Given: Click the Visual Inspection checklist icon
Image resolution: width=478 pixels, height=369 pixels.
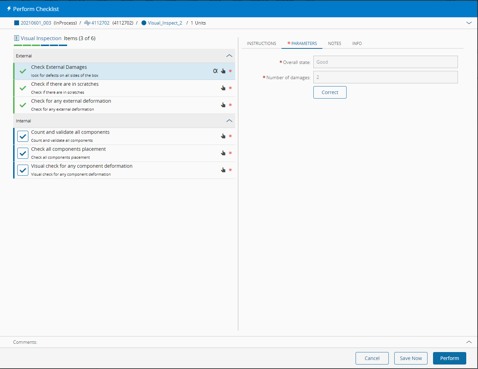Looking at the screenshot, I should 16,38.
